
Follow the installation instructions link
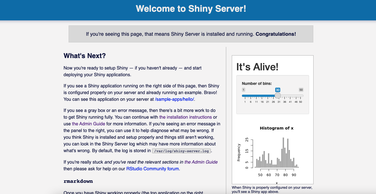pos(186,117)
